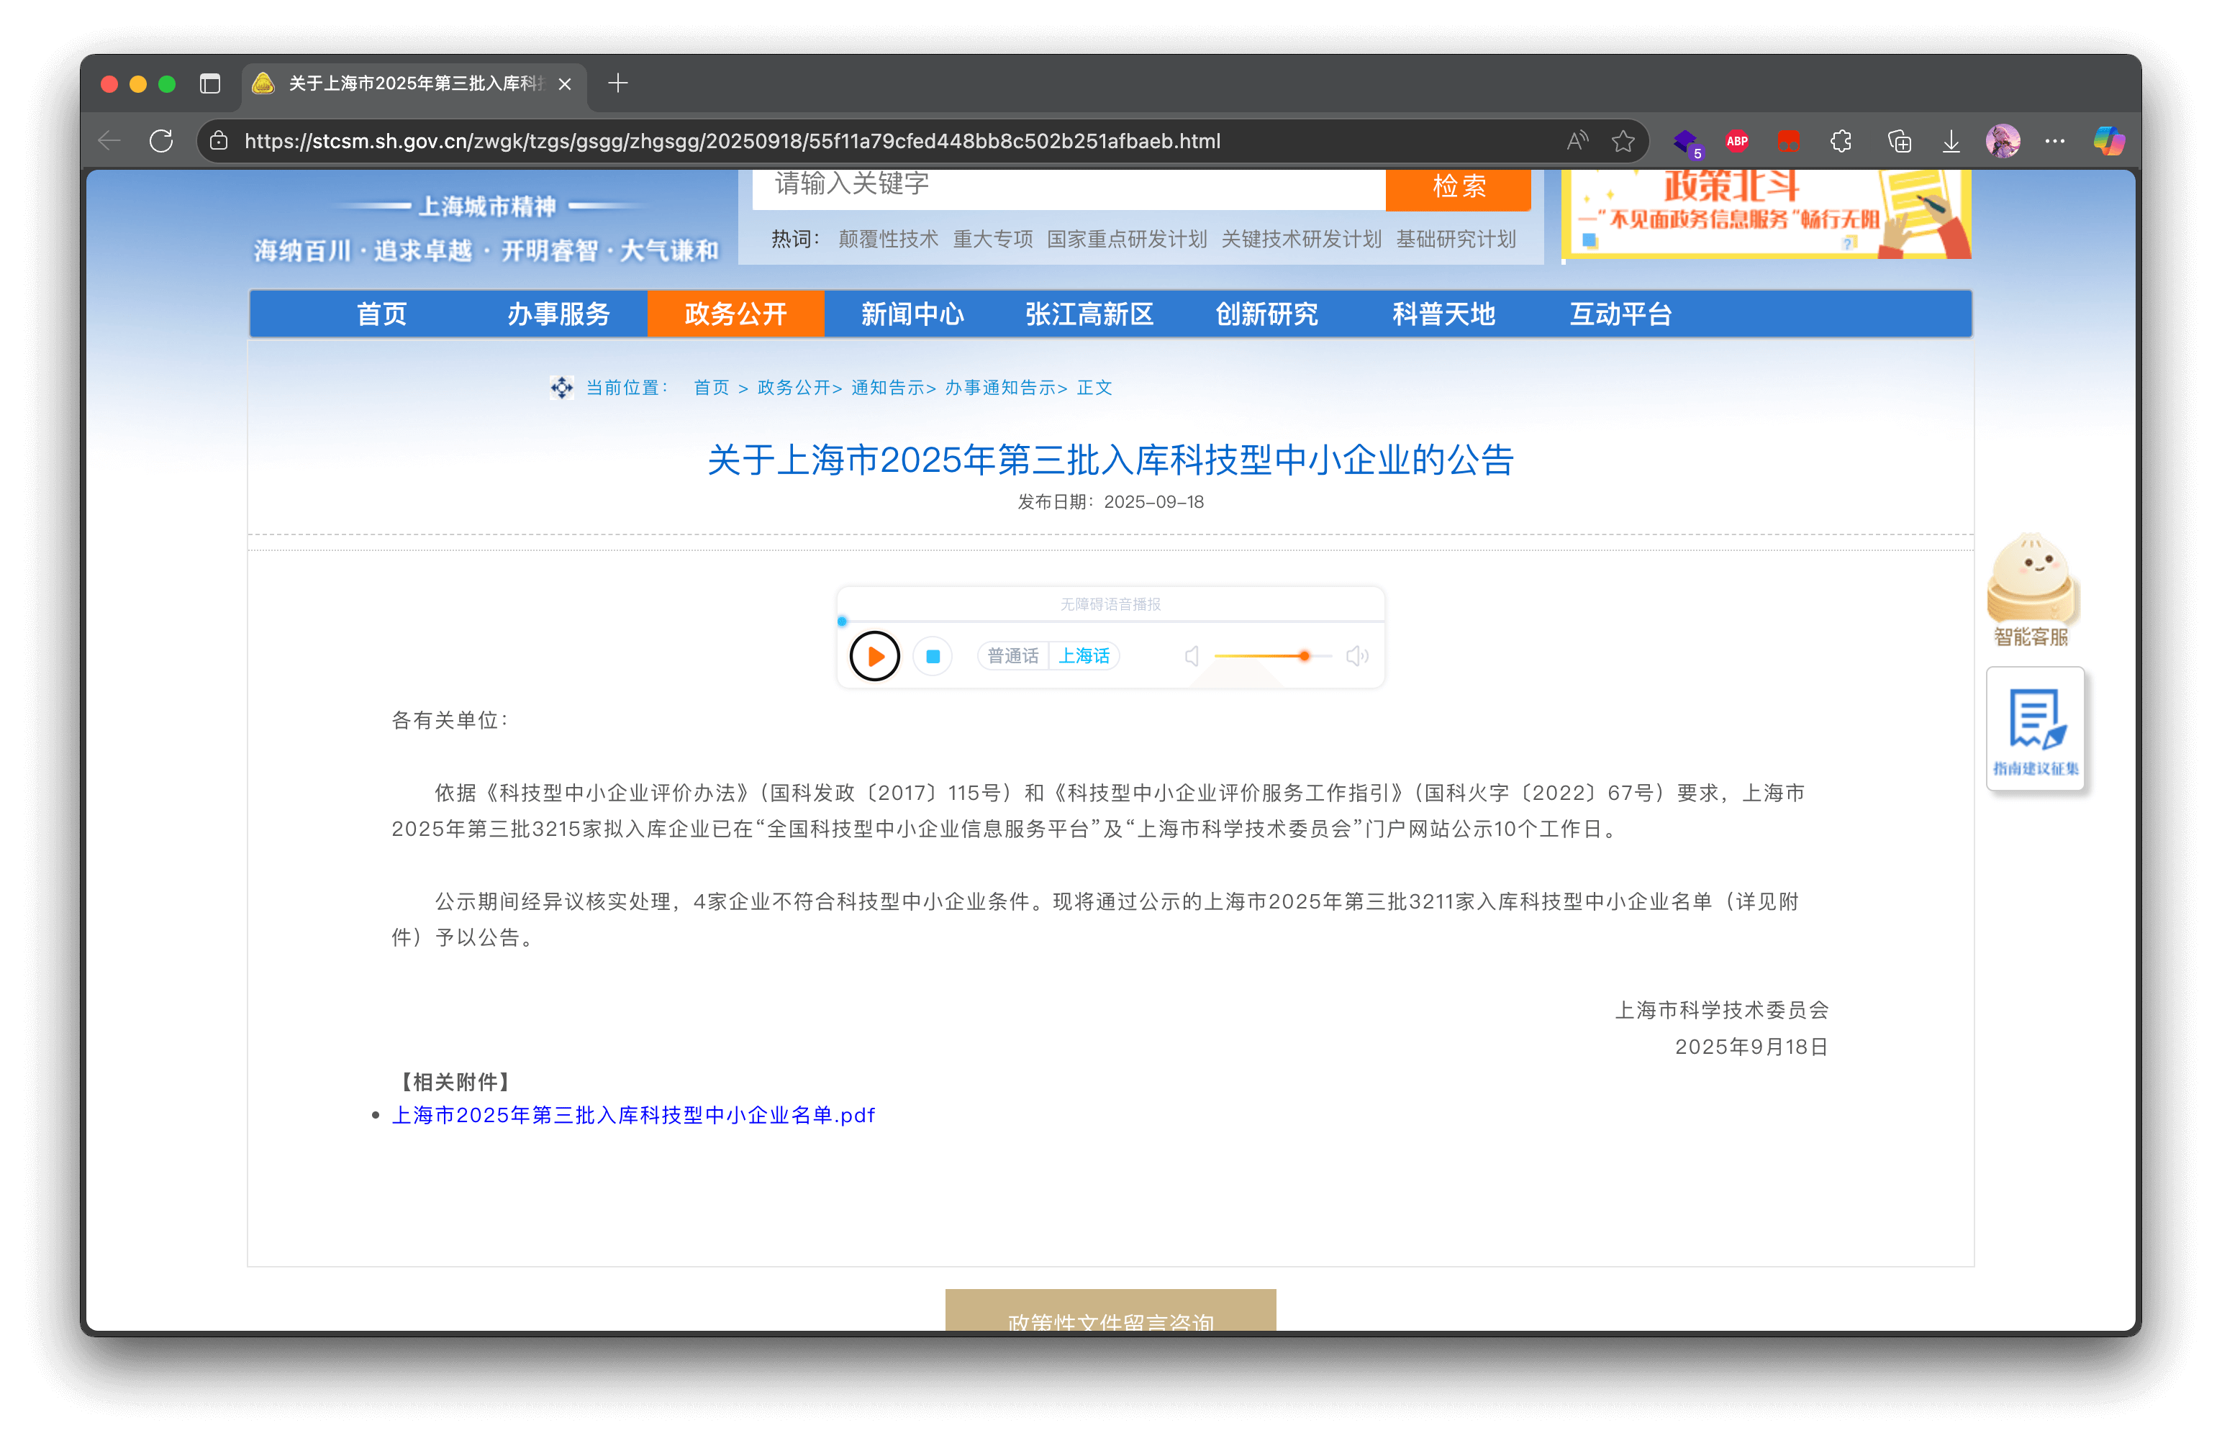
Task: Download the 上海市2025年第三批入库科技型中小企业名单 PDF
Action: pyautogui.click(x=633, y=1114)
